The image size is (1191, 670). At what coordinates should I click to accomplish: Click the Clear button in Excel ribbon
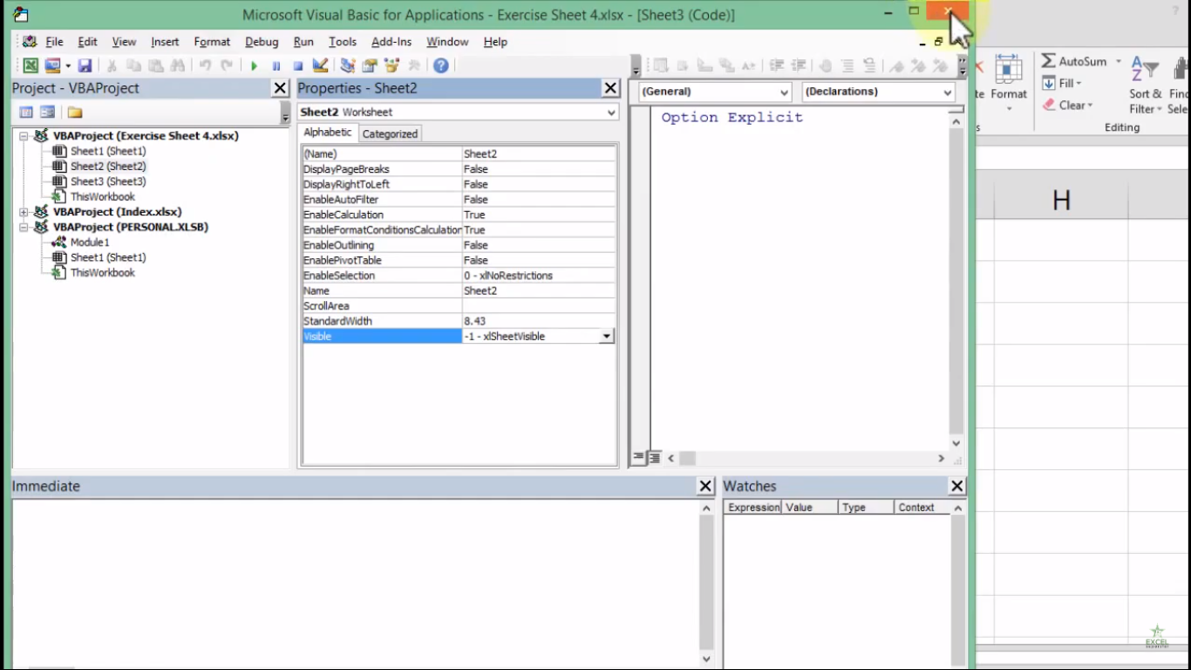(1068, 105)
